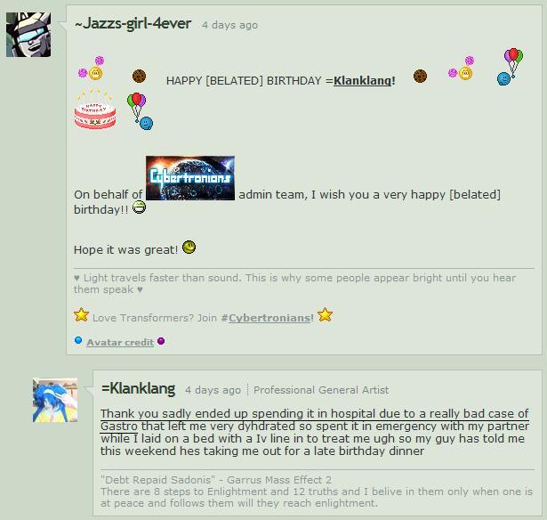Click the star icon before Love Transformers

click(81, 314)
